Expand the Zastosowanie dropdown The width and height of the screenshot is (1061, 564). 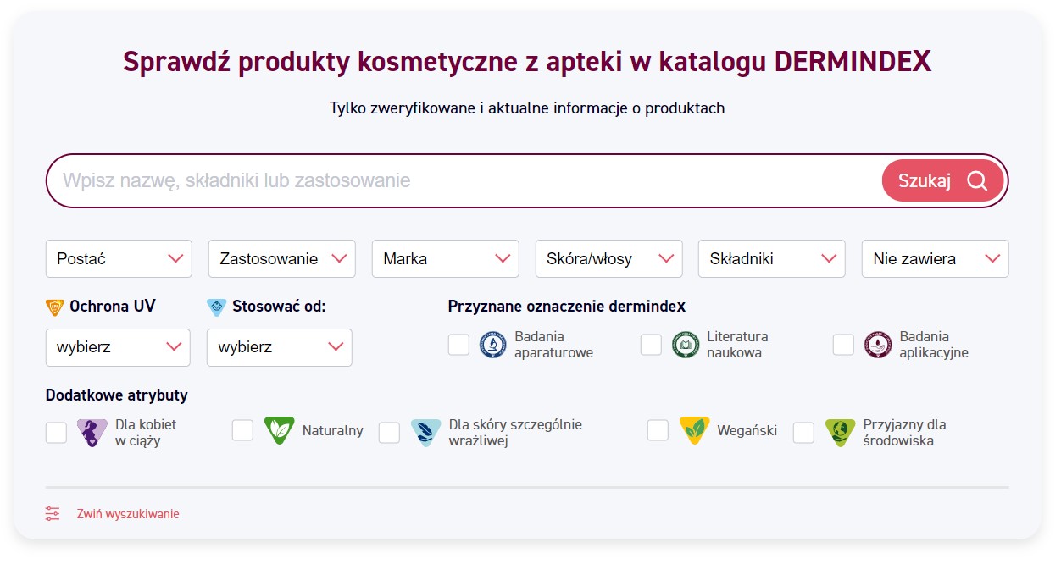point(282,258)
